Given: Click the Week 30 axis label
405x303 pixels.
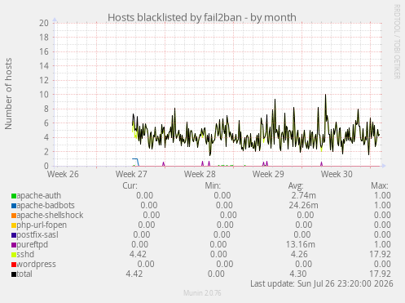Looking at the screenshot, I should click(337, 174).
